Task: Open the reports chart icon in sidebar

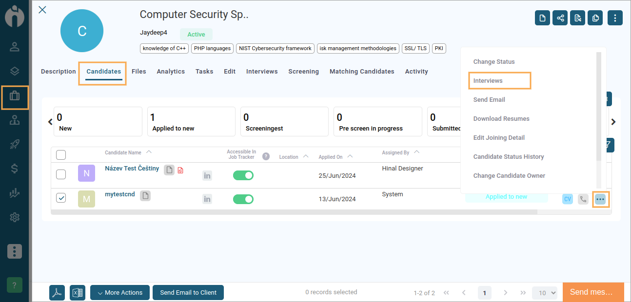Action: [x=15, y=193]
